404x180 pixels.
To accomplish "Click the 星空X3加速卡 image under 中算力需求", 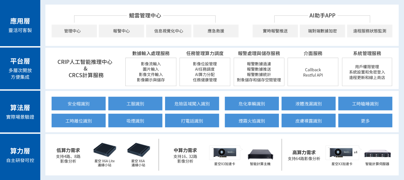I will pyautogui.click(x=225, y=153).
